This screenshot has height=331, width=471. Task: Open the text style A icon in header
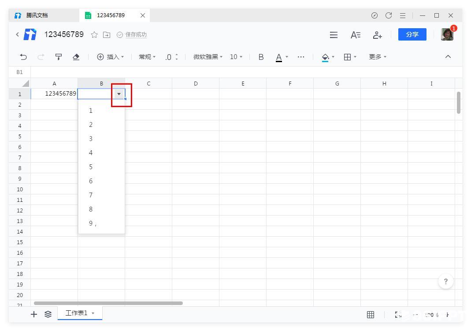(356, 35)
